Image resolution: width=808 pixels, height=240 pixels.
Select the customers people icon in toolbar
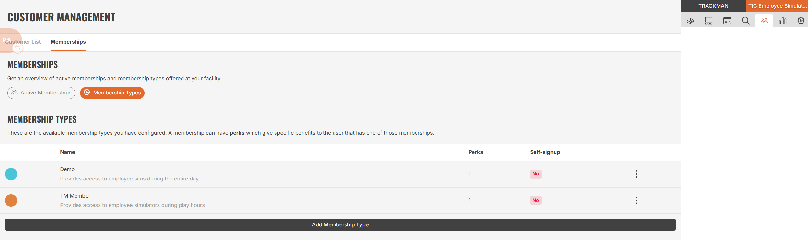point(764,21)
